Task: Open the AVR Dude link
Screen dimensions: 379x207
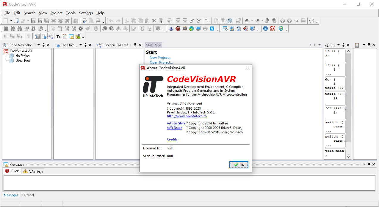Action: (x=174, y=128)
